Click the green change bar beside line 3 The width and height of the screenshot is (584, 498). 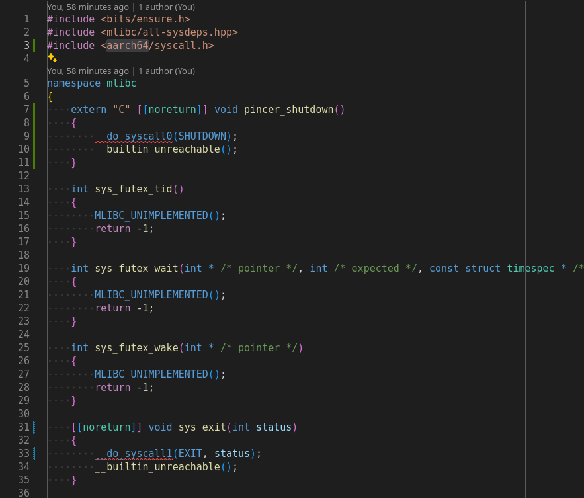(x=34, y=46)
